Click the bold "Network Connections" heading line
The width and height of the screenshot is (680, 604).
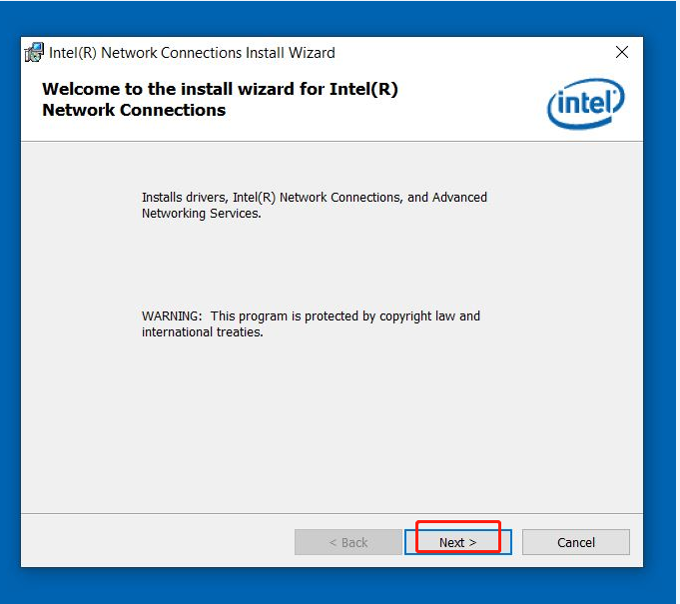[x=134, y=110]
